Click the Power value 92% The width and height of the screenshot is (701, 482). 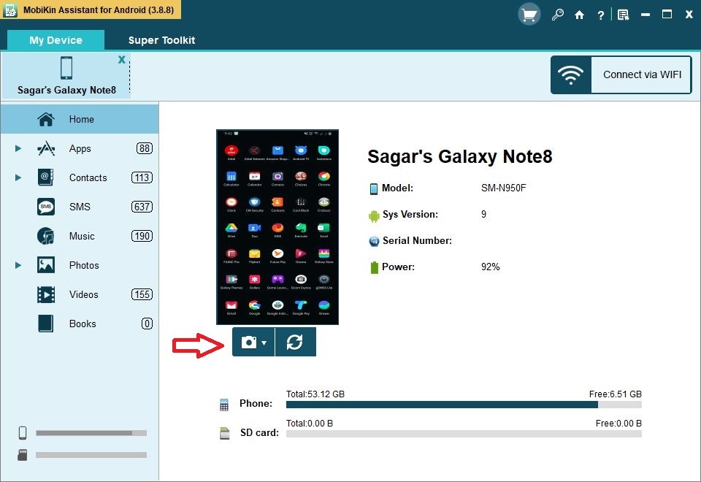coord(491,267)
